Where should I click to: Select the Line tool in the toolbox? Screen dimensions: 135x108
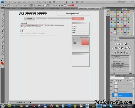pyautogui.click(x=3, y=53)
